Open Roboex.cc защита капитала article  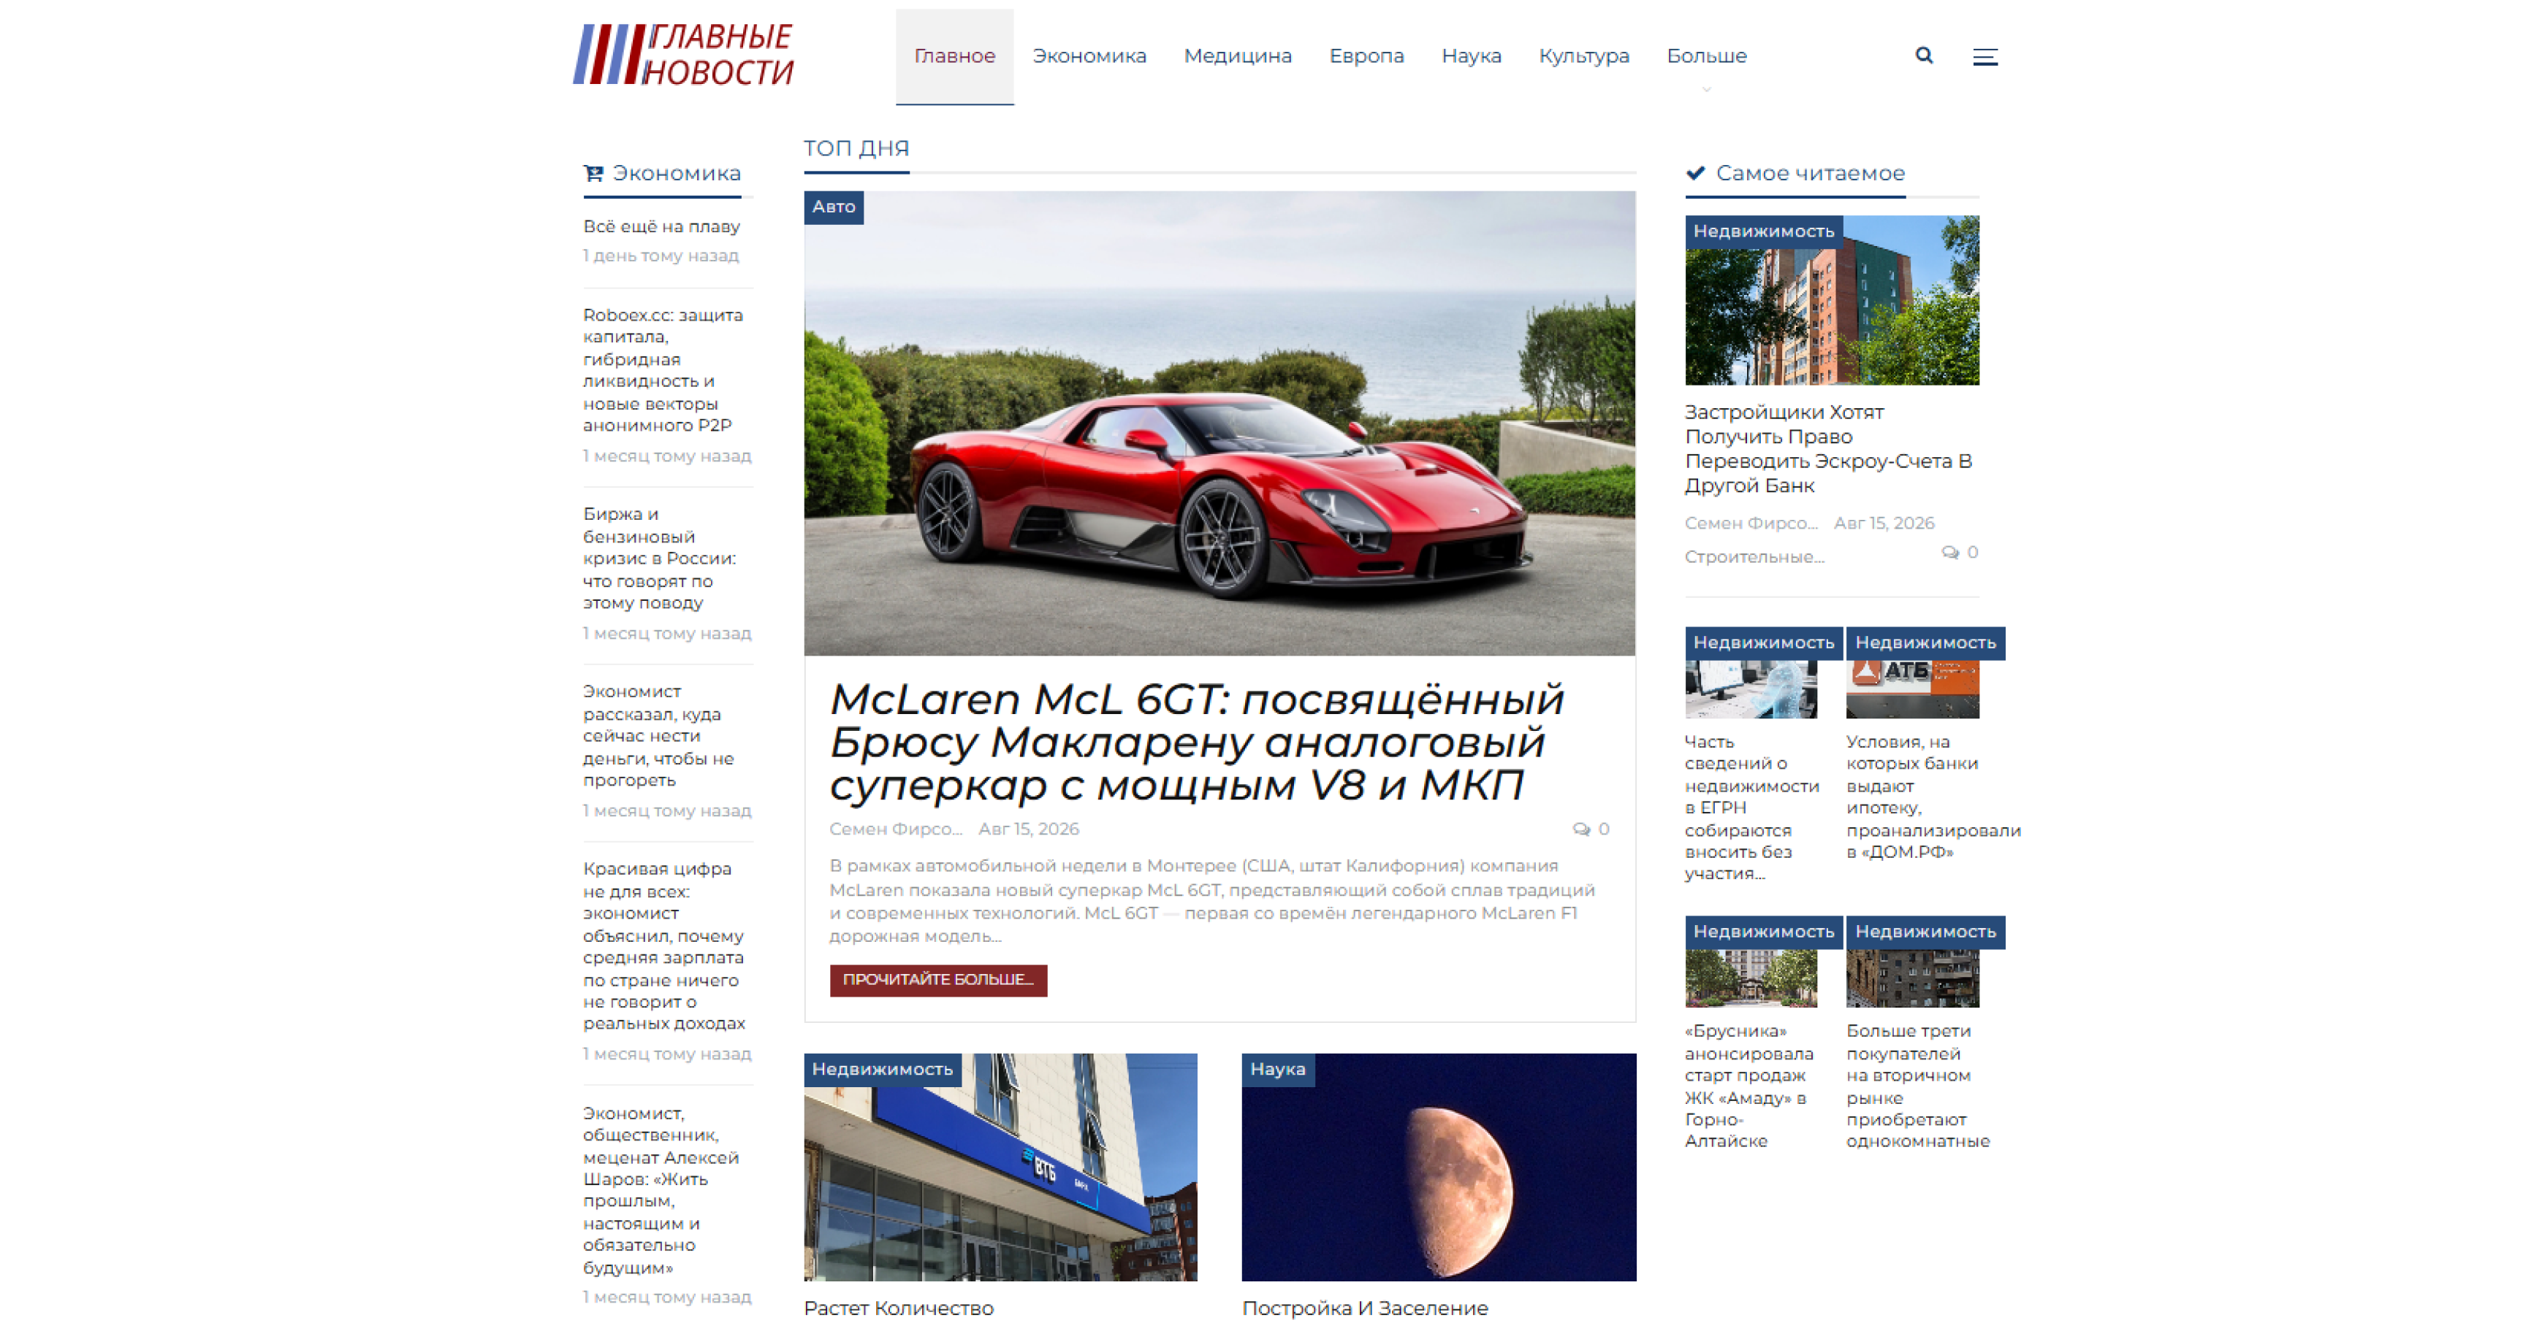(x=664, y=370)
